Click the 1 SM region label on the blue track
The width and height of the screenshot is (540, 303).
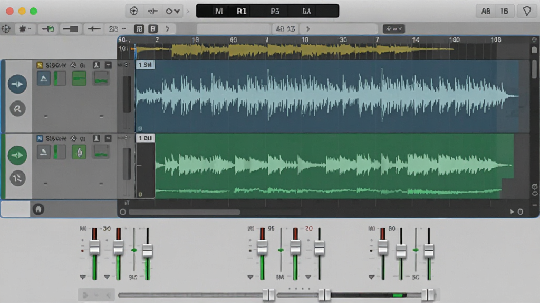tap(145, 65)
